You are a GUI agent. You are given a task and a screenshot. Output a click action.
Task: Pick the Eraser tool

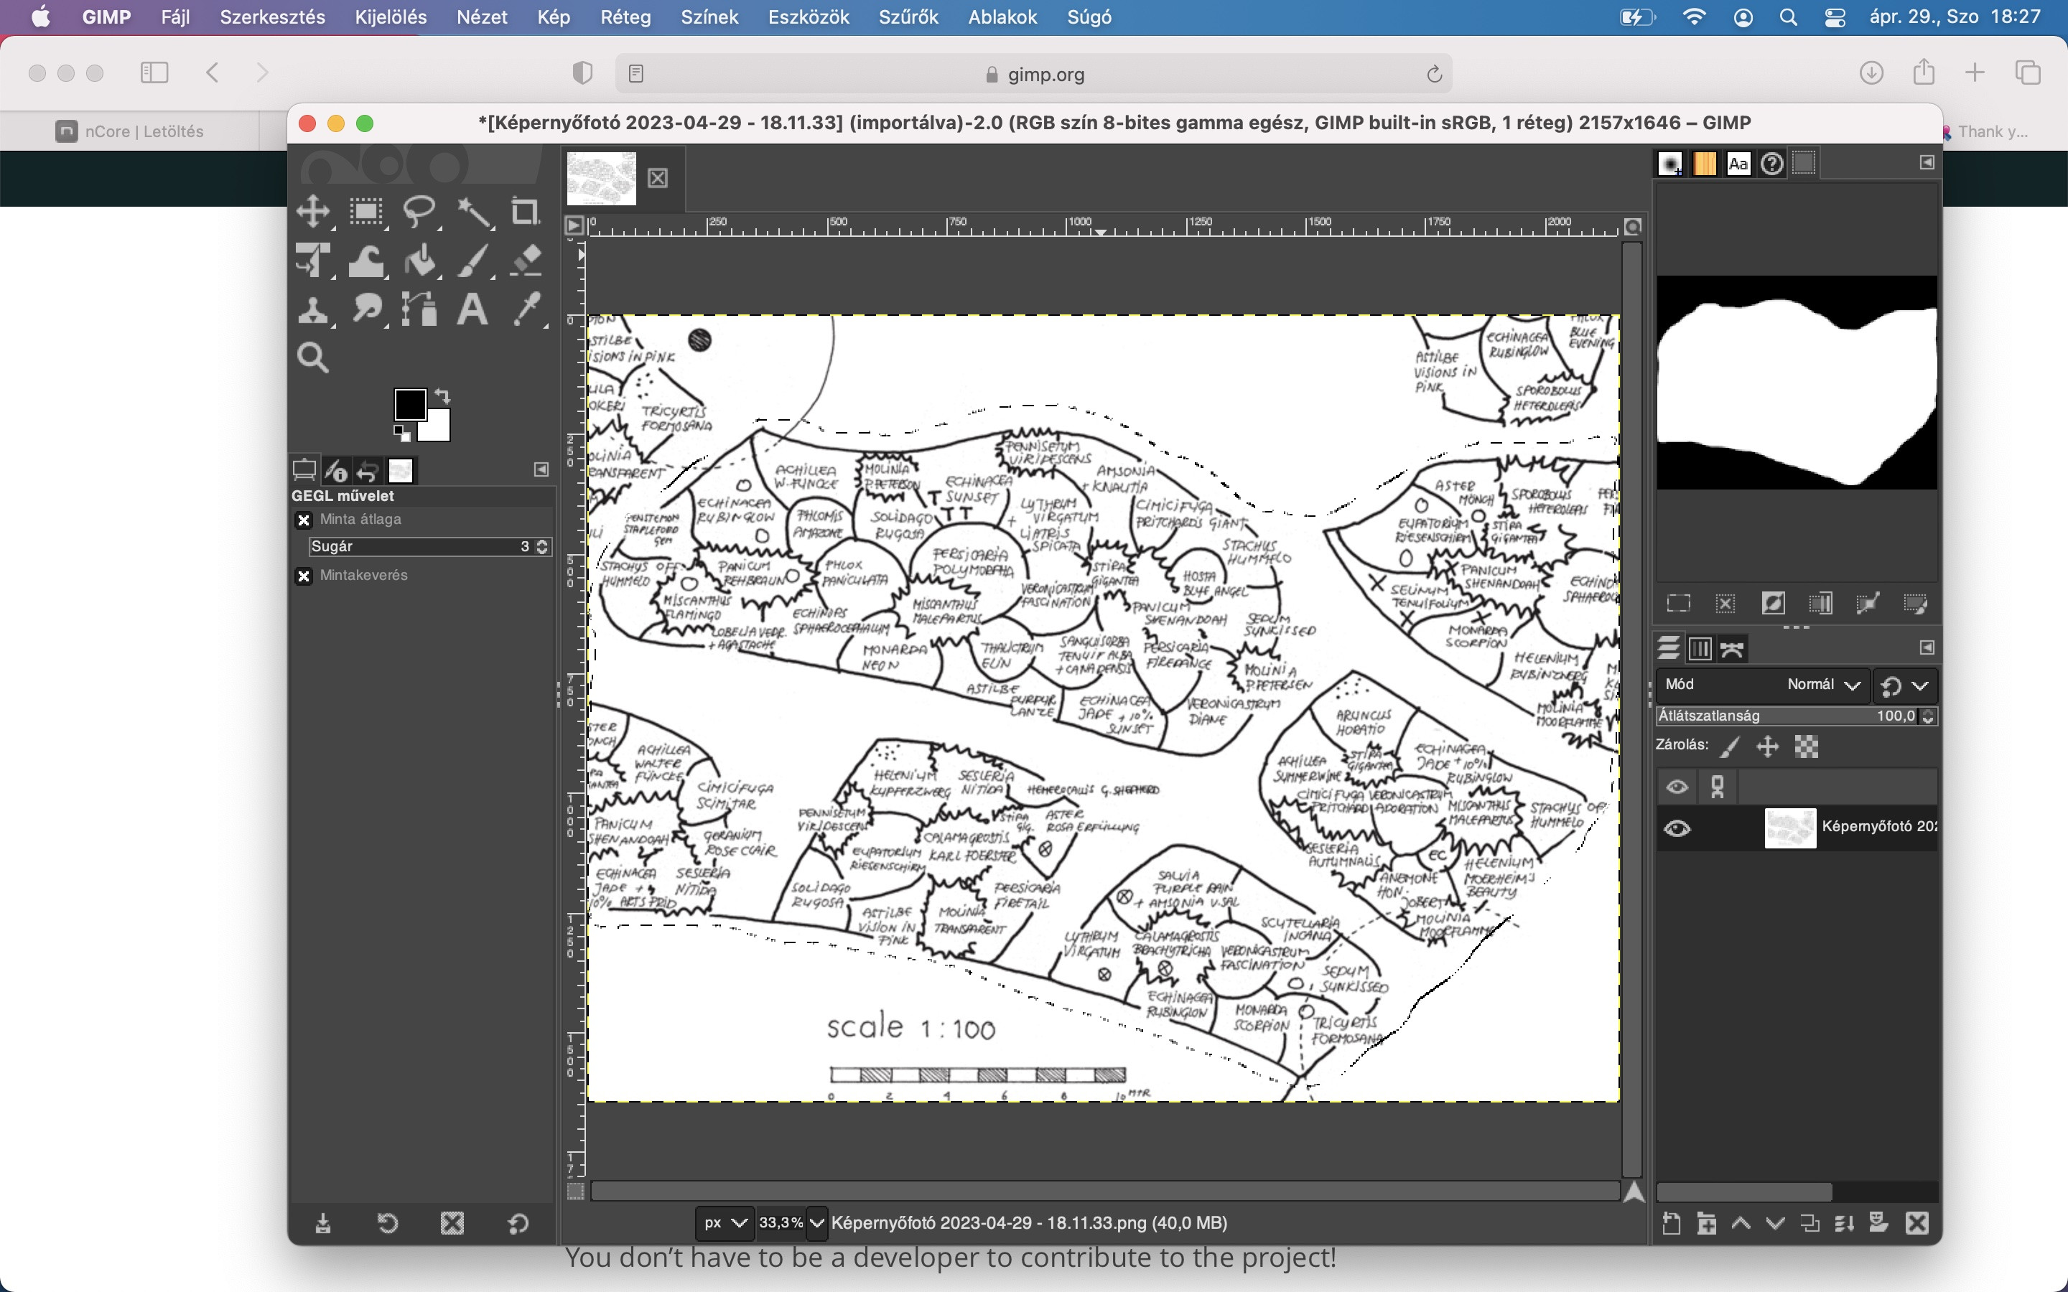[526, 261]
